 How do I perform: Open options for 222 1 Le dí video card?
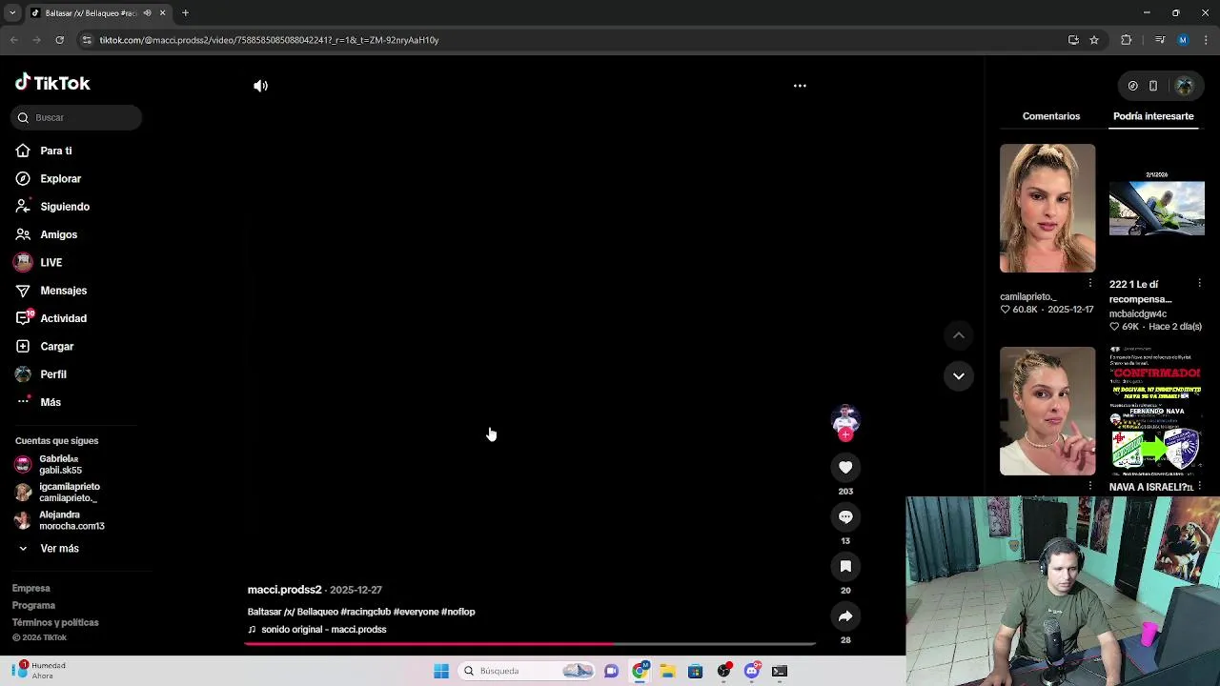click(x=1199, y=283)
